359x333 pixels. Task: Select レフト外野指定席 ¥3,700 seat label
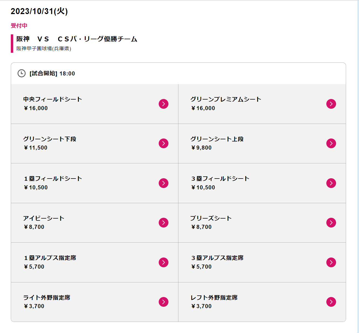click(x=214, y=302)
